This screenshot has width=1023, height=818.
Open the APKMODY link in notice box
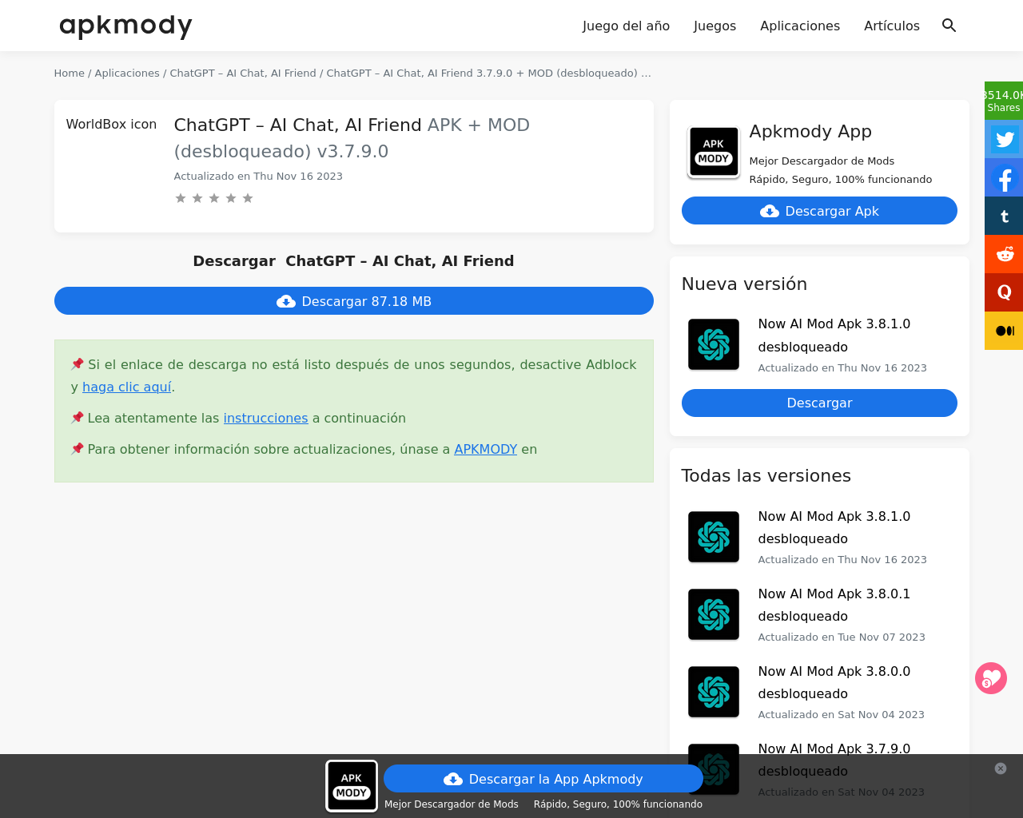point(486,449)
